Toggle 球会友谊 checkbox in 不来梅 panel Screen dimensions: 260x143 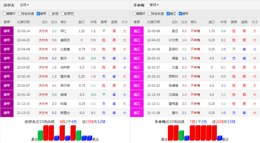pos(150,13)
